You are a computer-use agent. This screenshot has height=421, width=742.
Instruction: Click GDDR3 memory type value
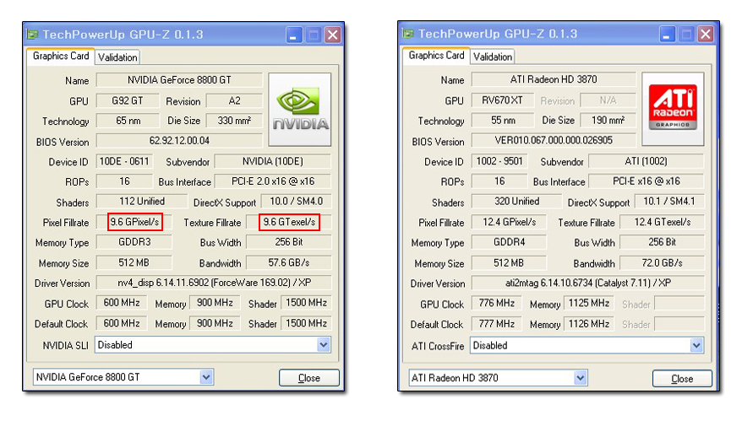coord(134,242)
